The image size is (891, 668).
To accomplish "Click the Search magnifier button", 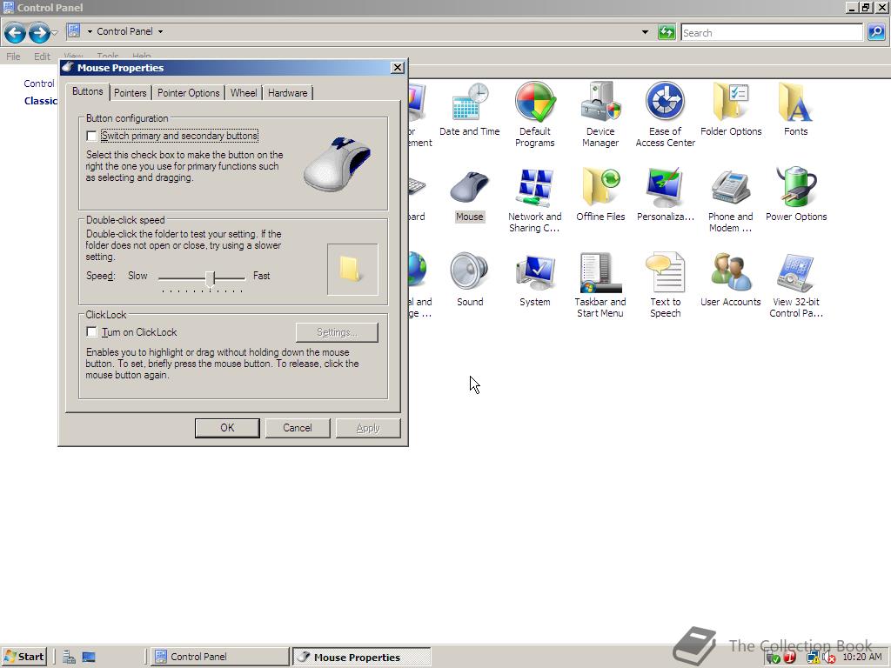I will [x=876, y=32].
